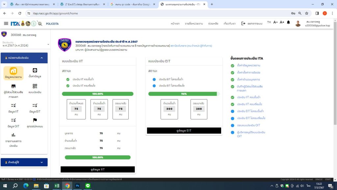Go to หน้าแรก in top navigation

[x=175, y=24]
